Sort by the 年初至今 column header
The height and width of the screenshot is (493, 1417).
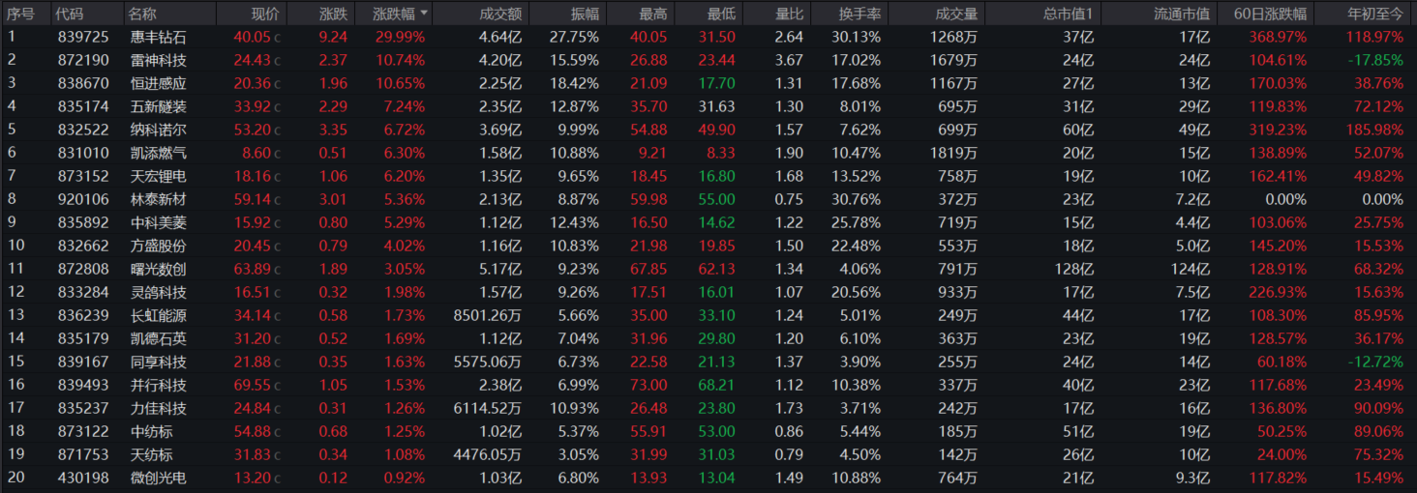coord(1375,14)
